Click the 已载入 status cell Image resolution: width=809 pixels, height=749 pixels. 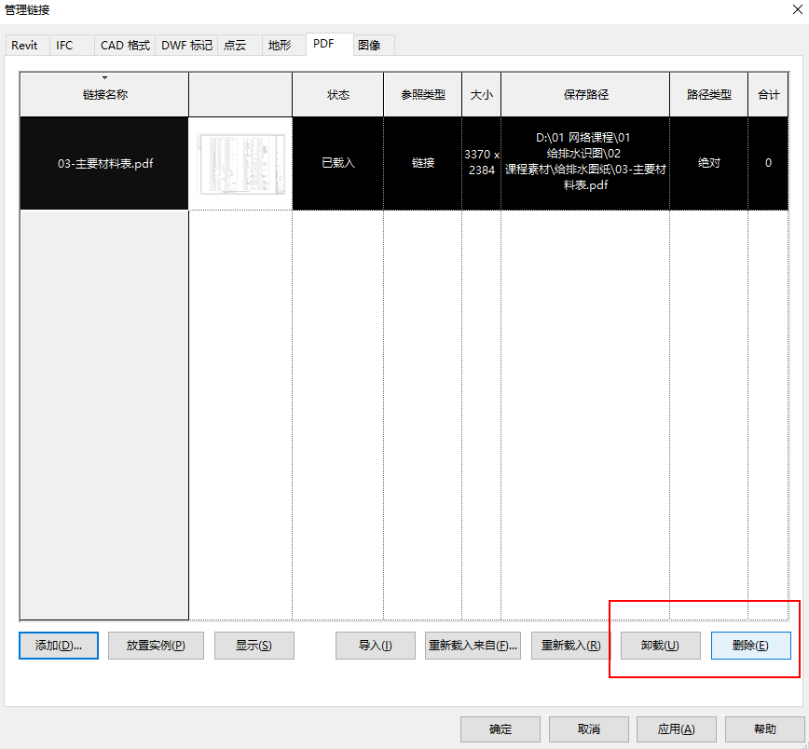tap(338, 164)
